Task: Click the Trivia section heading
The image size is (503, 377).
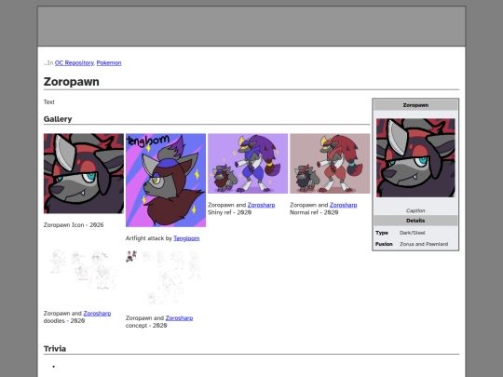Action: pos(55,349)
